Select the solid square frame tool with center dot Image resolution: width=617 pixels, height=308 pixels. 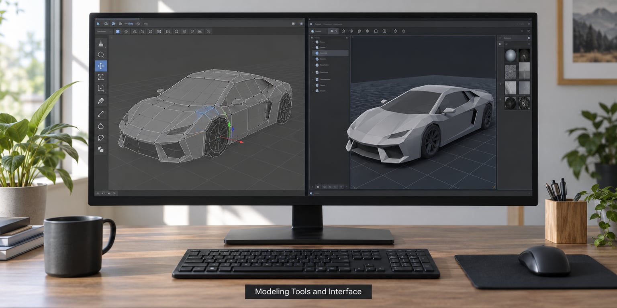pyautogui.click(x=101, y=88)
